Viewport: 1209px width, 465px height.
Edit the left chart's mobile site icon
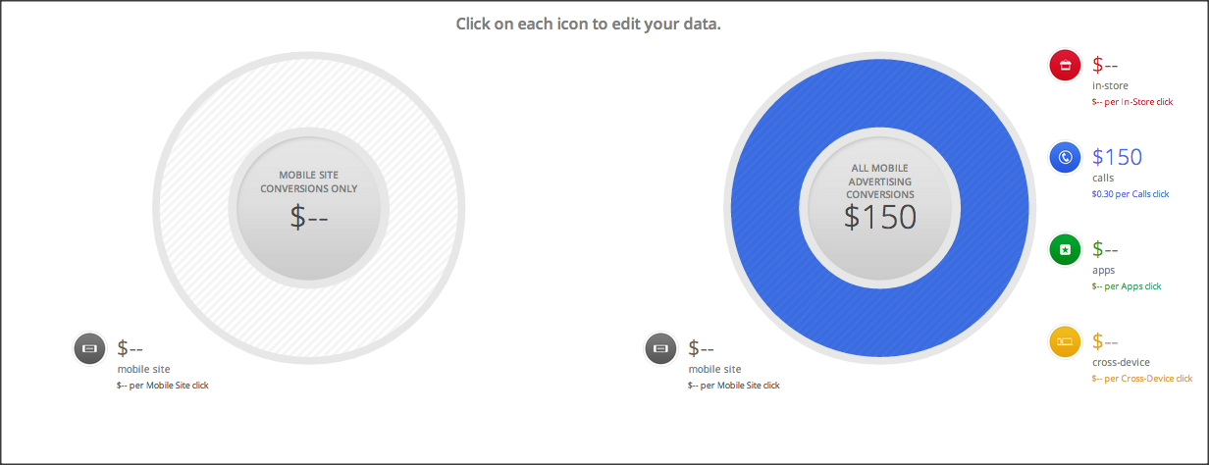coord(89,348)
